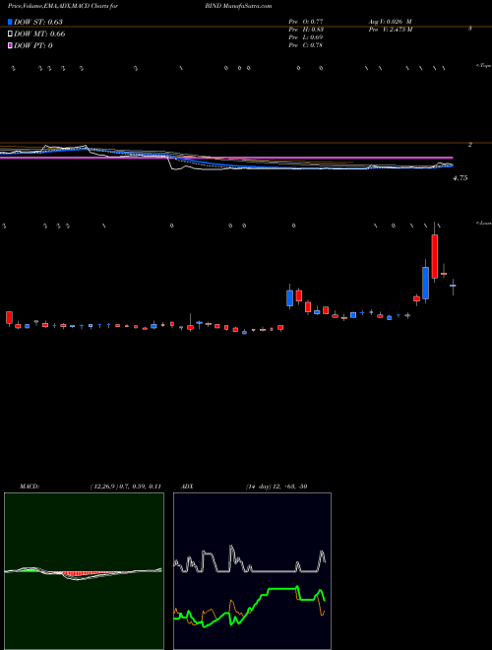Click the white DOW MT legend swatch

coord(11,34)
